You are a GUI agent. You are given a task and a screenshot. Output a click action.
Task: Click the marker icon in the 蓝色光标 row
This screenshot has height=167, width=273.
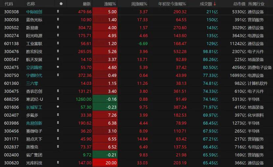[58, 20]
